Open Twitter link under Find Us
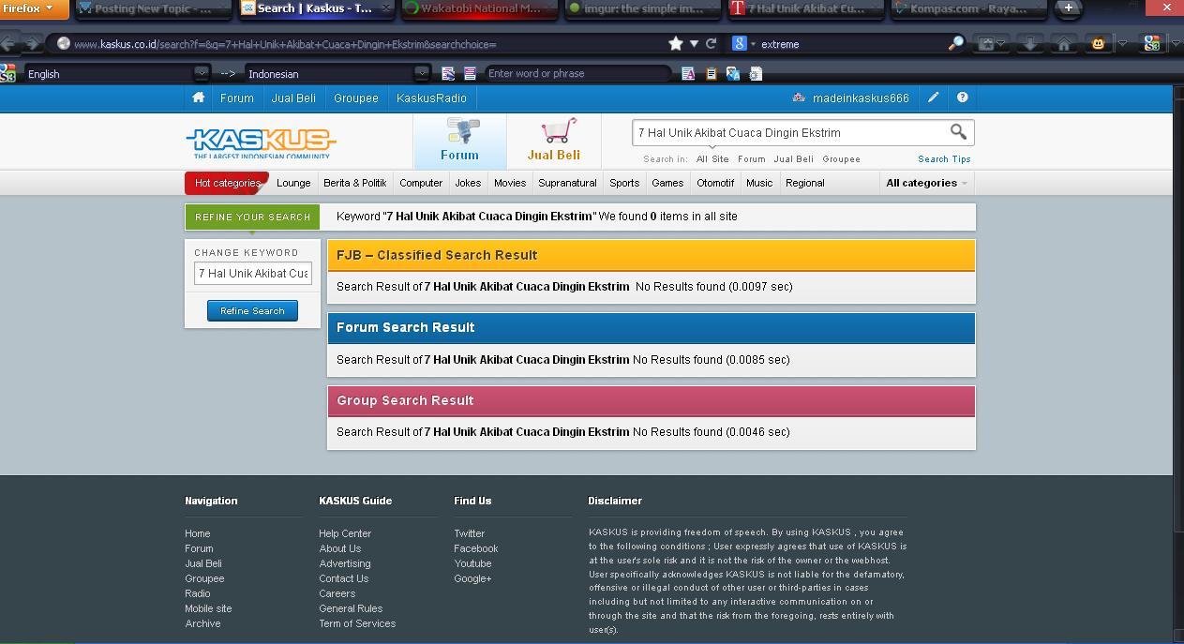The height and width of the screenshot is (644, 1184). pyautogui.click(x=469, y=533)
